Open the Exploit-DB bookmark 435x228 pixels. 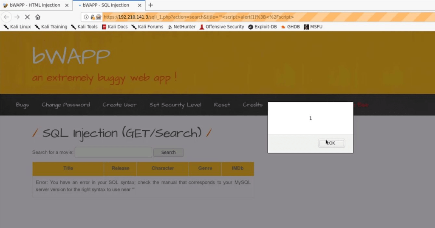click(x=263, y=27)
